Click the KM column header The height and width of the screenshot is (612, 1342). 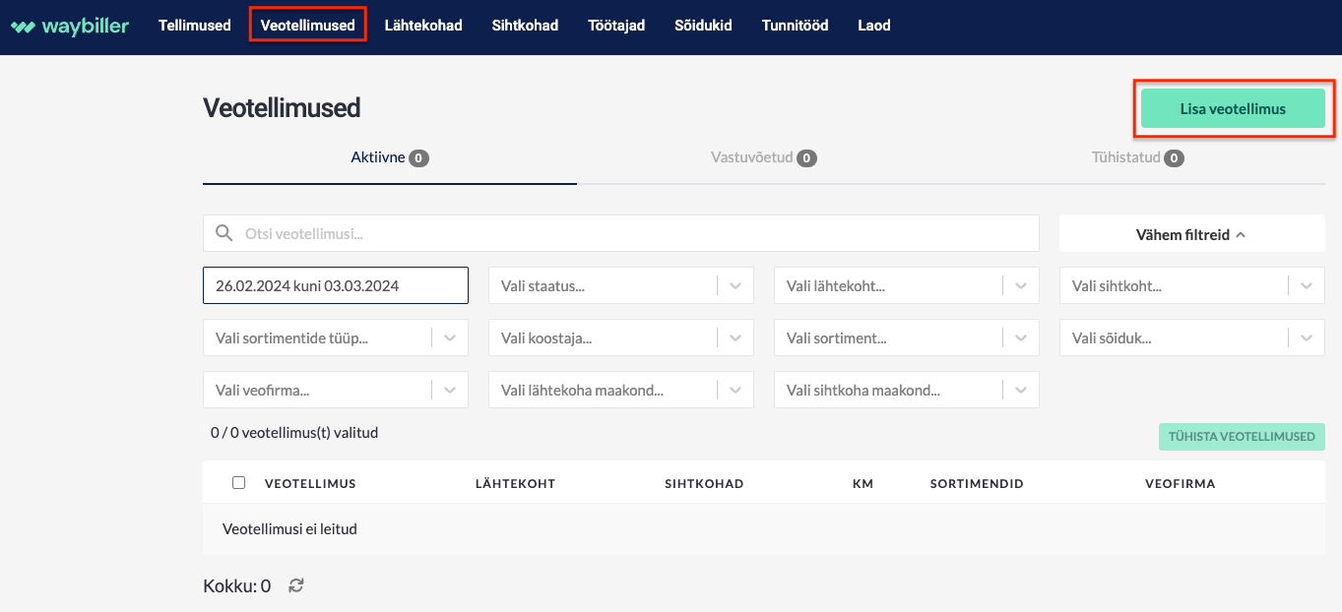point(863,484)
